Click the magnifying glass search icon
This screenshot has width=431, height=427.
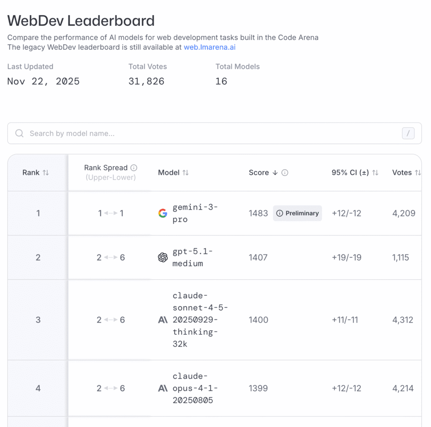(x=19, y=133)
